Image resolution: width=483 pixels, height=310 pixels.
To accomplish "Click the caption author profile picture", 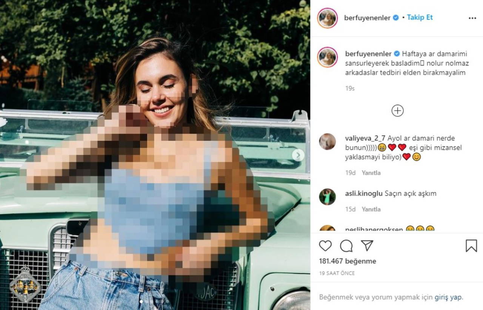I will pyautogui.click(x=327, y=57).
